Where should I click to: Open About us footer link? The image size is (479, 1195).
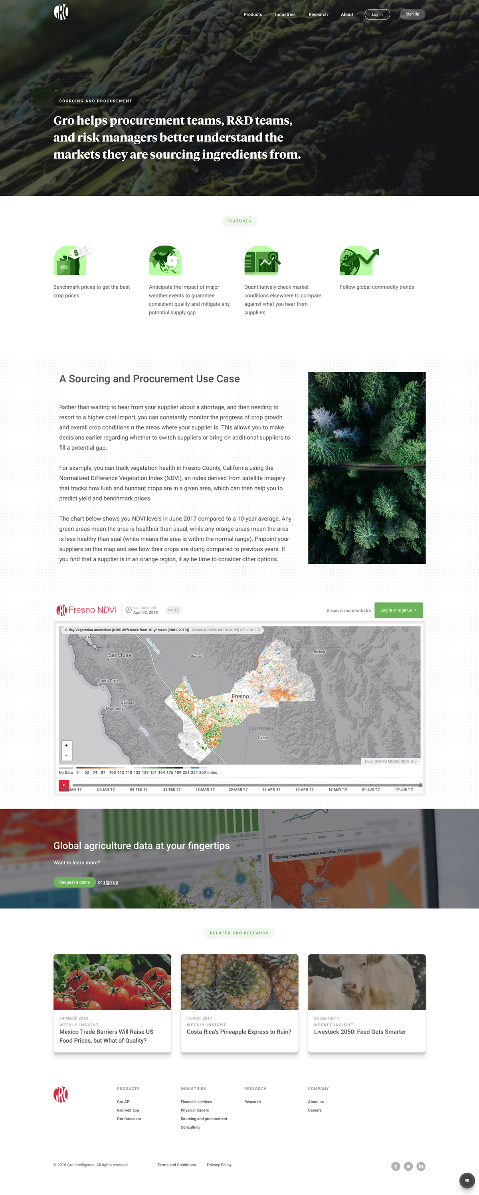316,1102
